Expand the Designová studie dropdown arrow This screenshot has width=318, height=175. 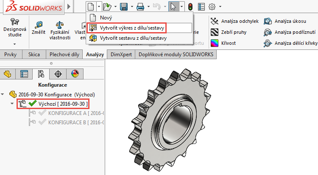[14, 44]
